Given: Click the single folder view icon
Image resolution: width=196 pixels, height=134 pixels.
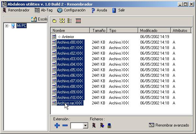Looking at the screenshot, I should [x=55, y=21].
